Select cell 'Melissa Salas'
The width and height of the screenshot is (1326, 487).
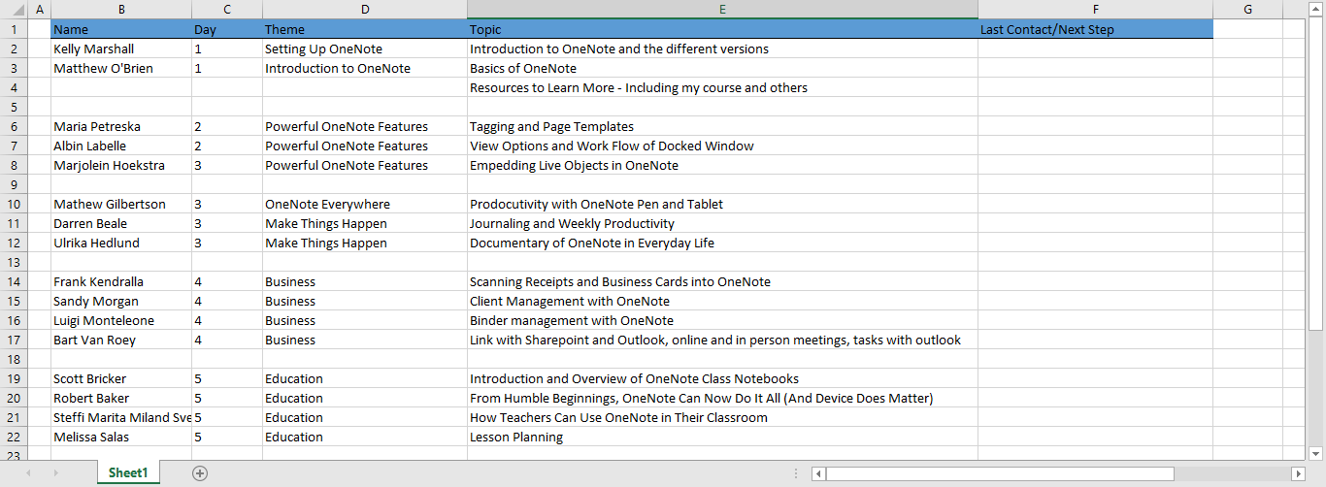click(121, 437)
